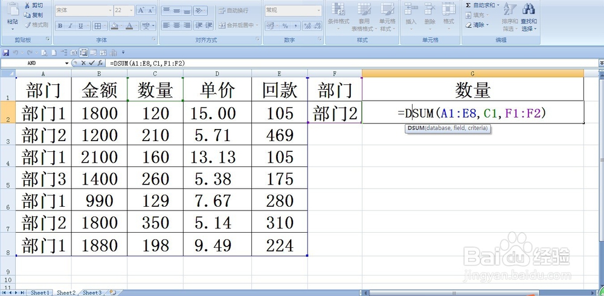The height and width of the screenshot is (296, 604).
Task: Open the Format (格式) cells menu
Action: [448, 16]
